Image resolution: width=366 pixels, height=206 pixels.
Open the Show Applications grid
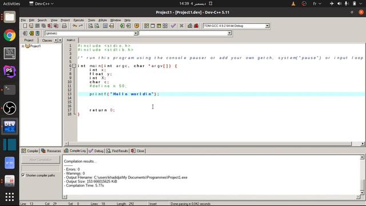(10, 197)
